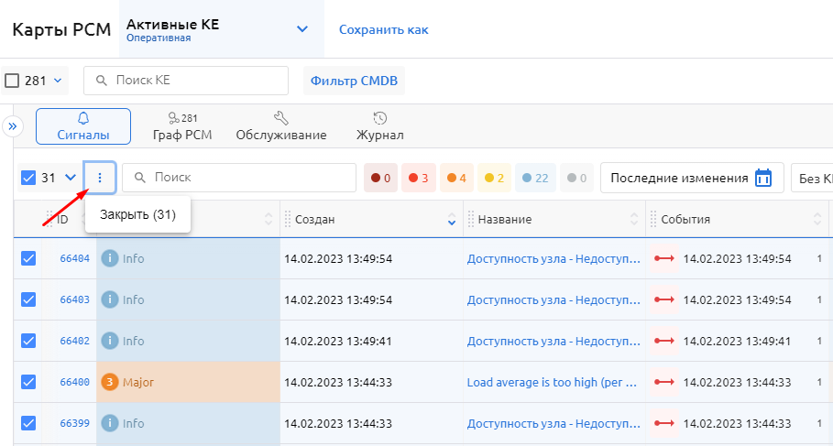Sort by the Создан column arrow
Viewport: 833px width, 446px height.
(451, 221)
